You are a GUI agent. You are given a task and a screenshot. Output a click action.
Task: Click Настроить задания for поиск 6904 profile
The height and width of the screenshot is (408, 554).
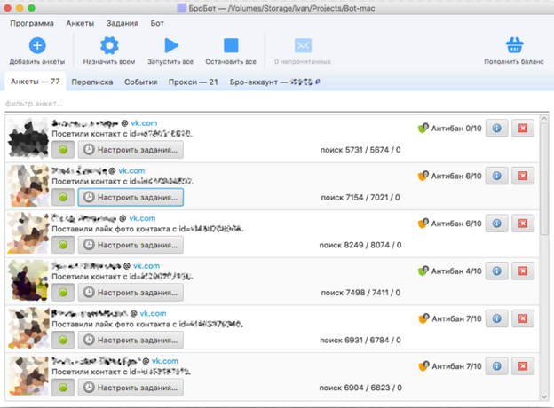click(x=131, y=388)
